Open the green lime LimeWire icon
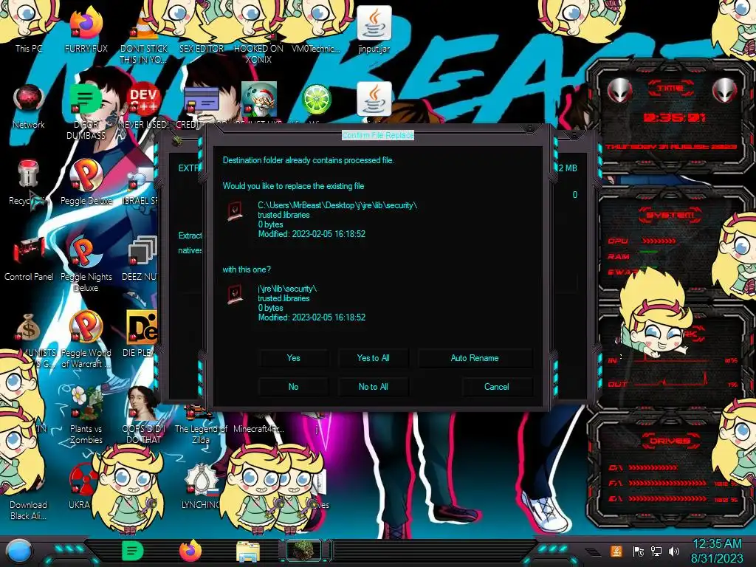 [316, 100]
